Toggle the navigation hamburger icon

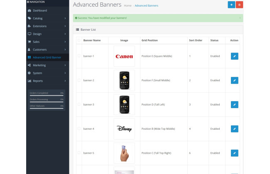click(x=28, y=2)
